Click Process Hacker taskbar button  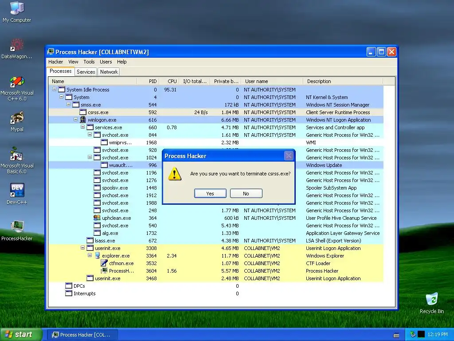pyautogui.click(x=82, y=335)
